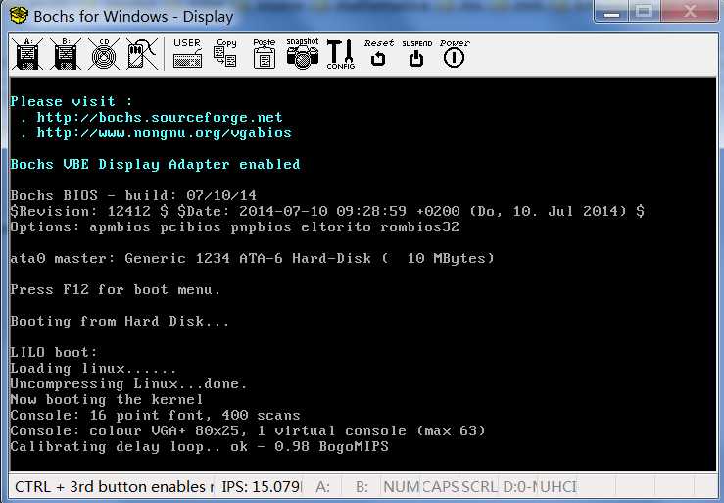Click the bochs.sourceforge.net URL text
Screen dimensions: 724x503
pyautogui.click(x=160, y=117)
